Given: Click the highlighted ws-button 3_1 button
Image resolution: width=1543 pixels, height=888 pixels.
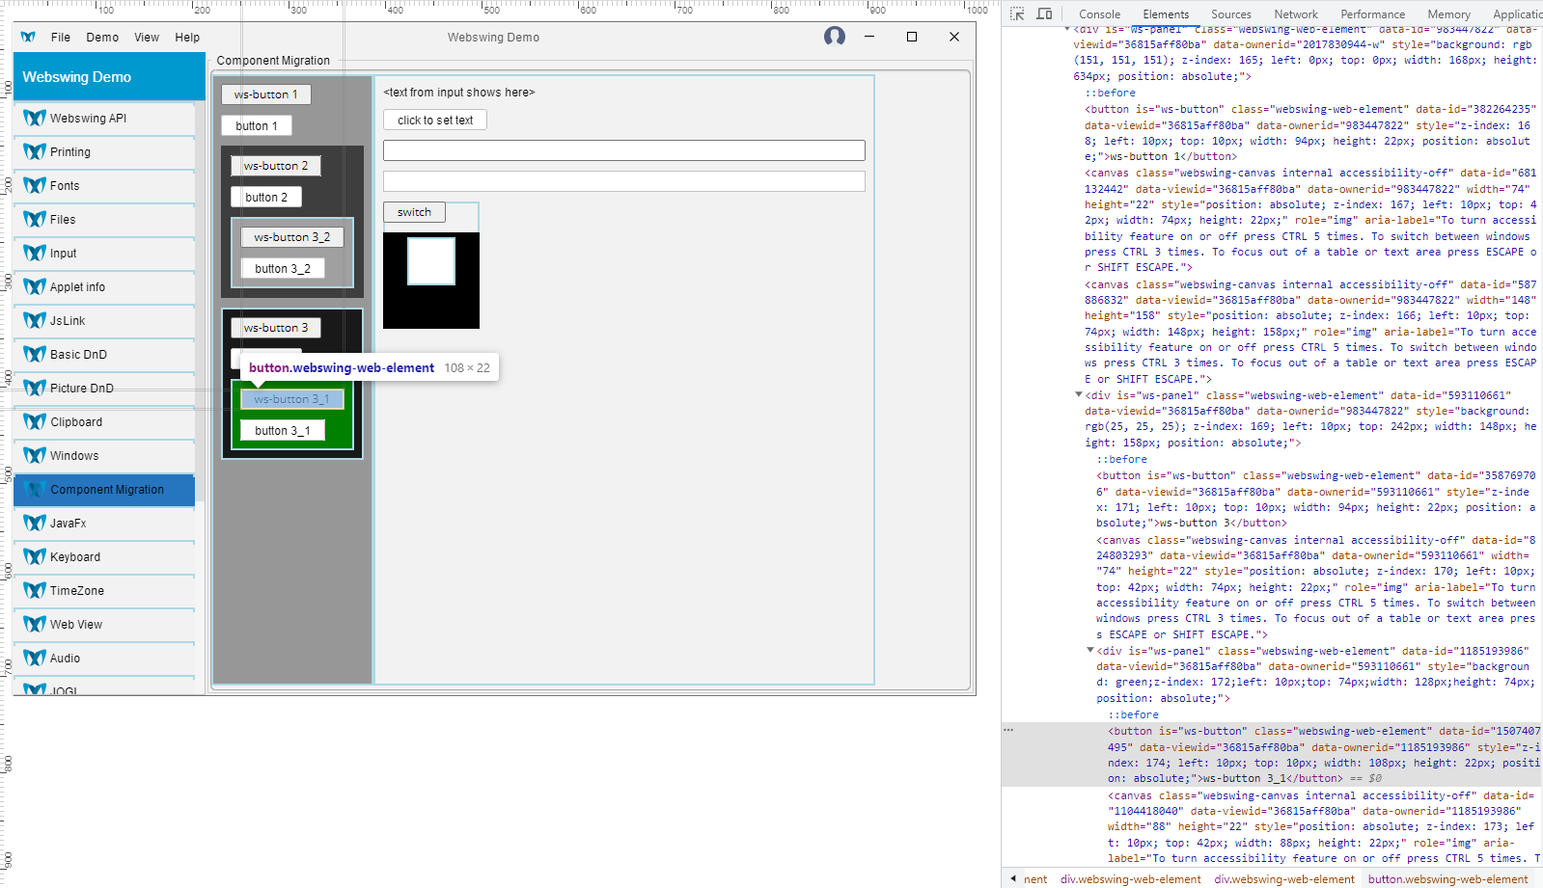Looking at the screenshot, I should 292,399.
